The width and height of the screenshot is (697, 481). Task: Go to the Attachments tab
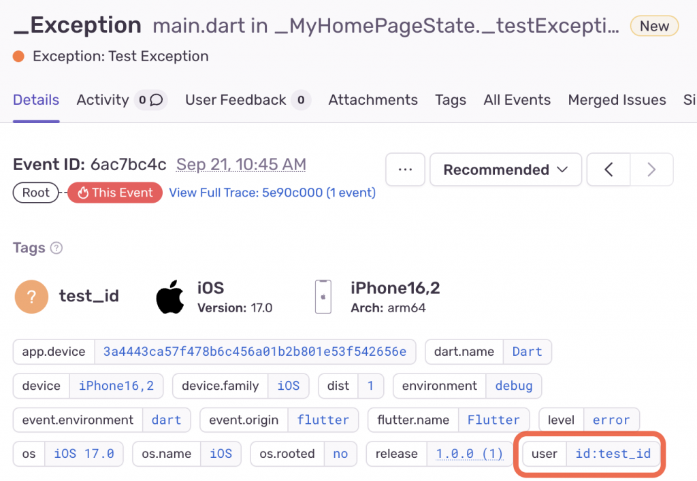tap(373, 100)
